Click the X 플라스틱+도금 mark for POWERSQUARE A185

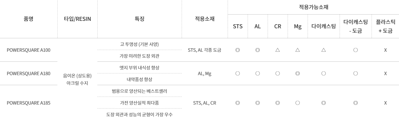[x=385, y=103]
